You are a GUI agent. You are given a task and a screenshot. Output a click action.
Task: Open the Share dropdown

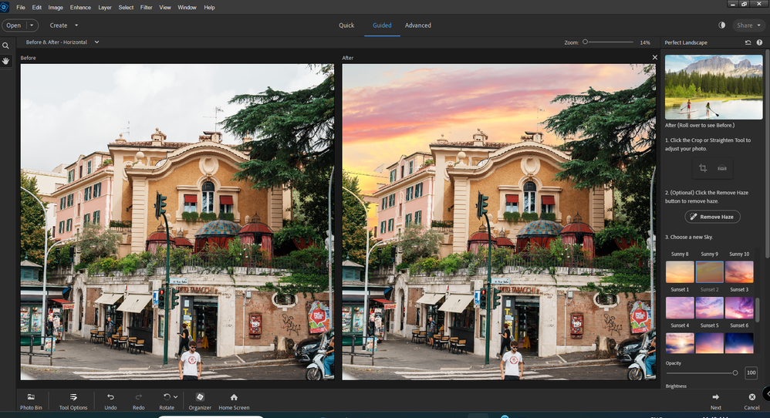pos(748,25)
